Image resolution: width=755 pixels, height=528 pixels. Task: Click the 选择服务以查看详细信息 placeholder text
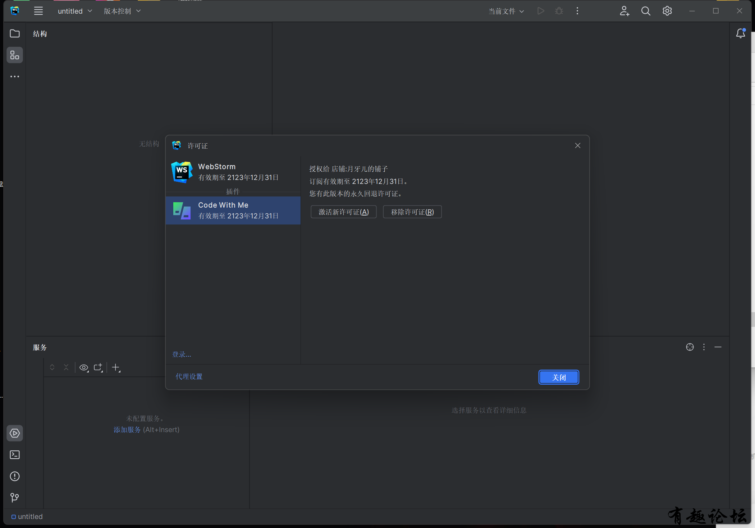pos(489,410)
